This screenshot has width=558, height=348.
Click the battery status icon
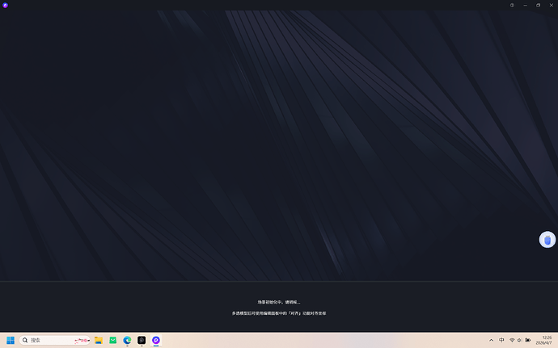pos(528,340)
